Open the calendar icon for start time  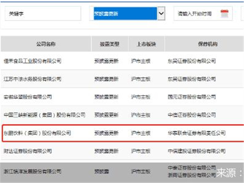[x=224, y=13]
